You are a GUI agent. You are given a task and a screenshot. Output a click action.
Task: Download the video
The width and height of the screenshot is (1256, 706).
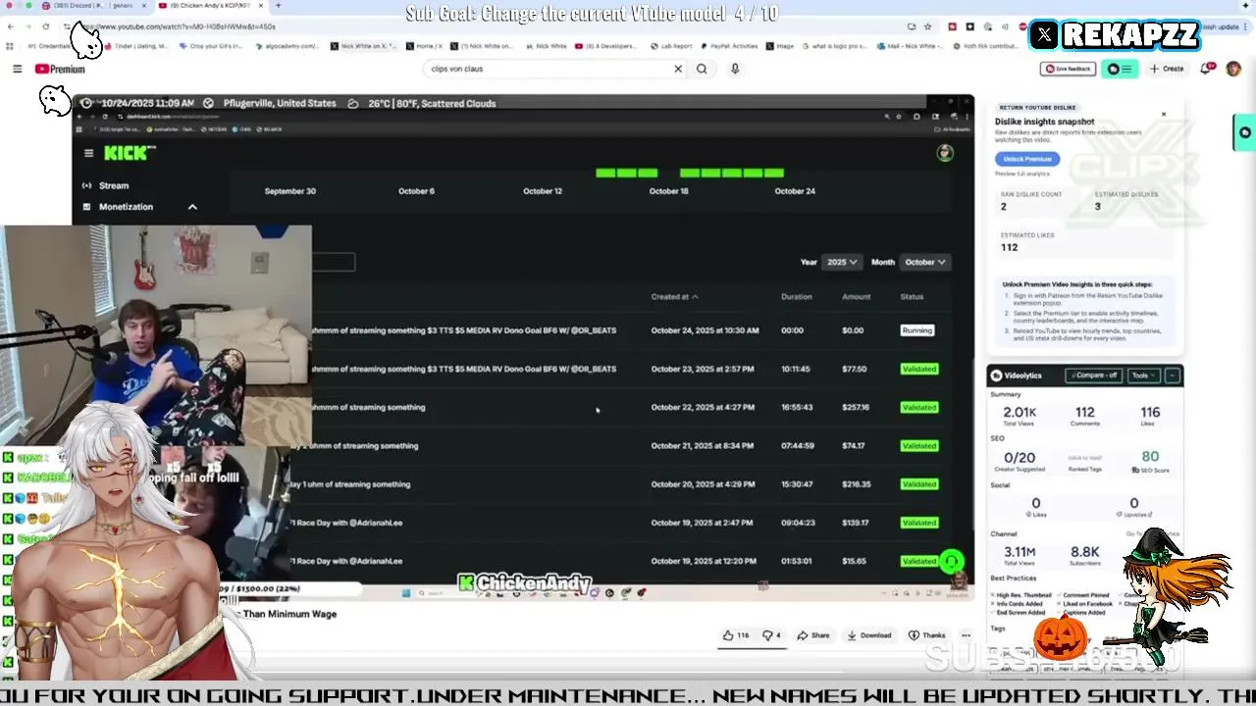pos(869,635)
